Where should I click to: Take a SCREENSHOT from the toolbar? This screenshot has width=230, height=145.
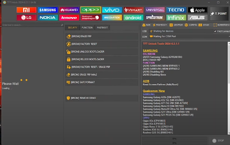pyautogui.click(x=222, y=25)
